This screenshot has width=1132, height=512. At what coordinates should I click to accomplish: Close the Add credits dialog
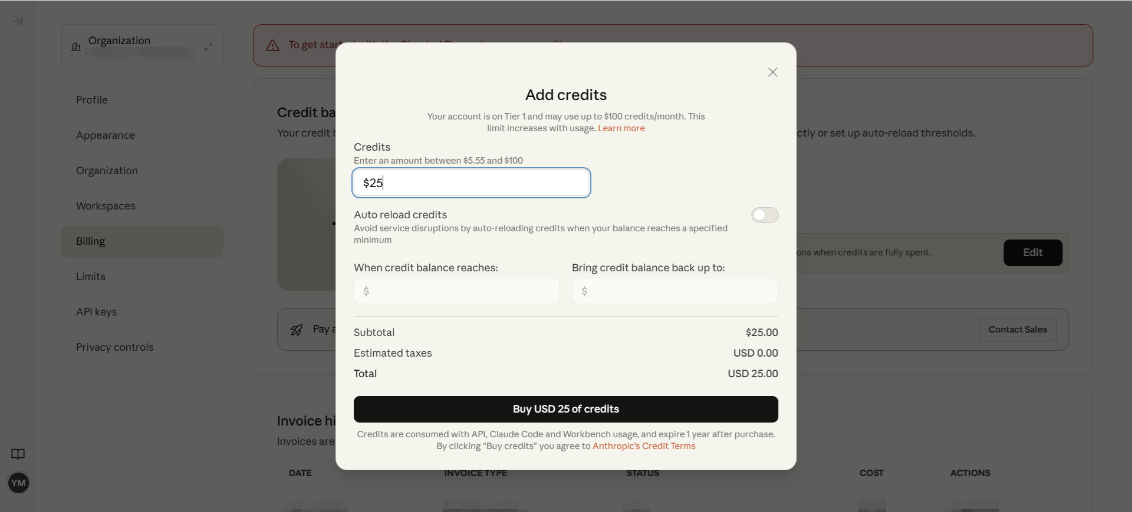(x=772, y=72)
